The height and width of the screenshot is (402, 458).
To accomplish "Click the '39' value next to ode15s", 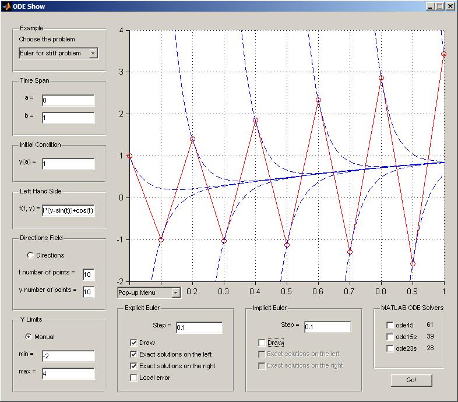I will [430, 336].
